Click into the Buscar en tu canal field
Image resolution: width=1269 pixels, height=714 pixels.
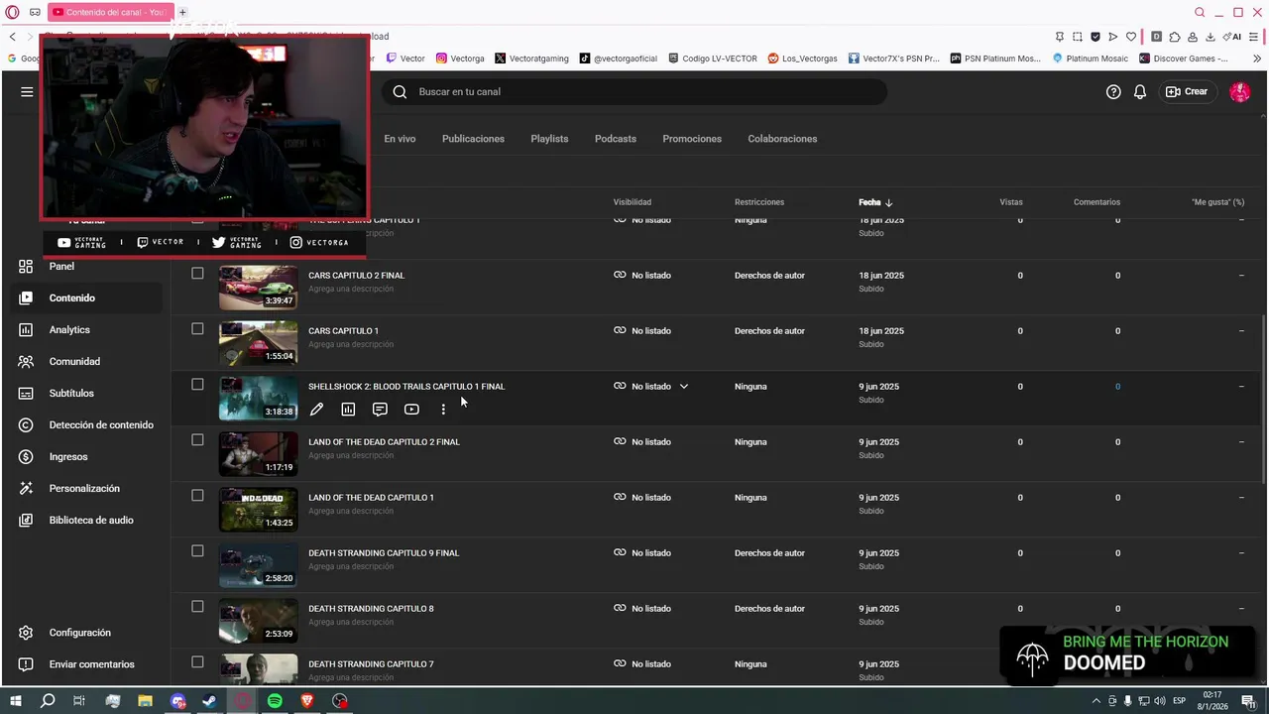[x=634, y=91]
